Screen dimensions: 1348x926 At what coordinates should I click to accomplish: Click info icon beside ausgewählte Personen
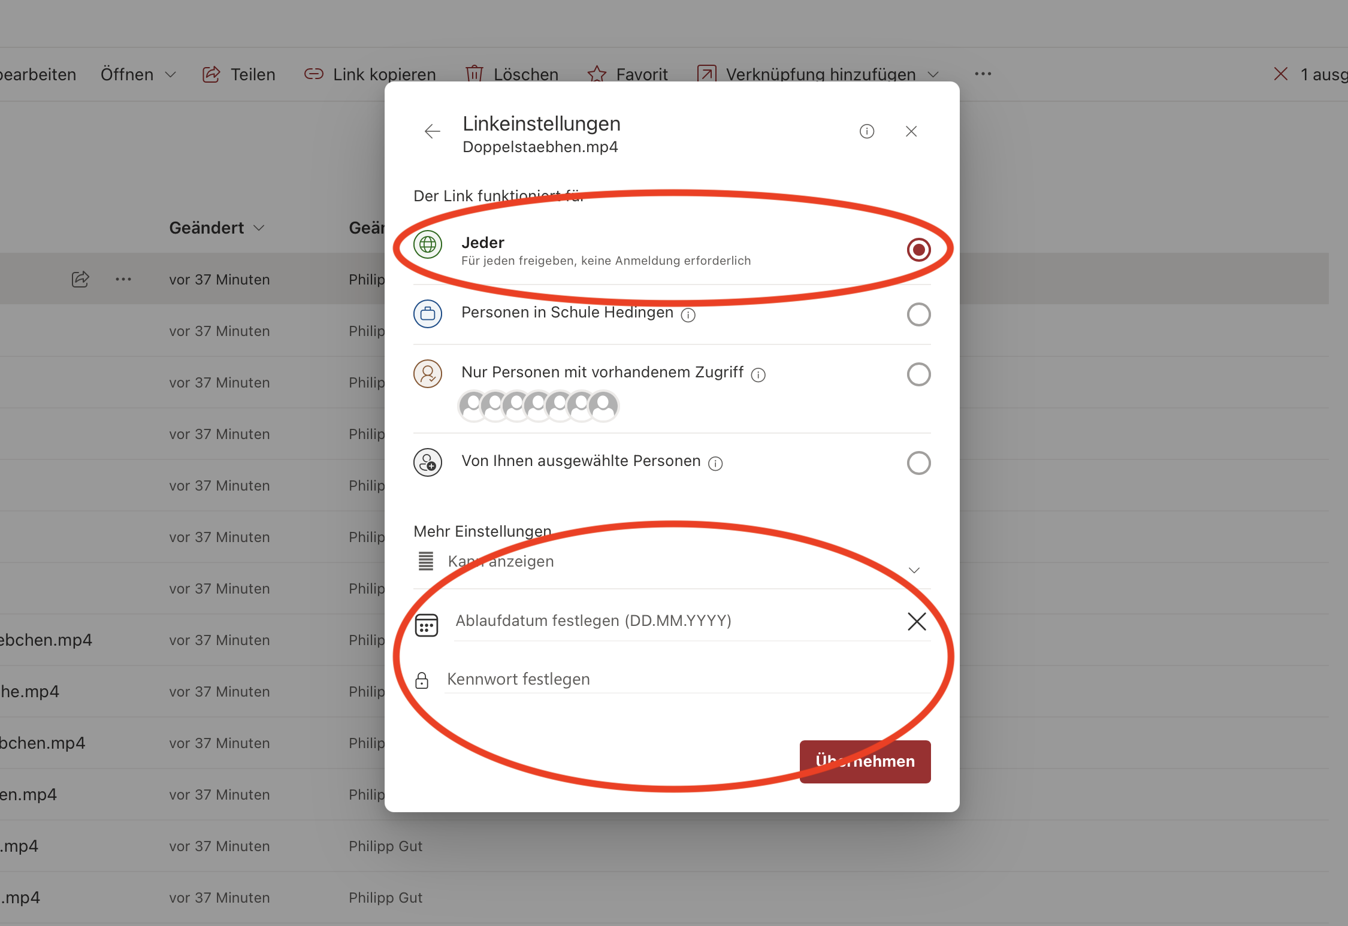coord(715,464)
